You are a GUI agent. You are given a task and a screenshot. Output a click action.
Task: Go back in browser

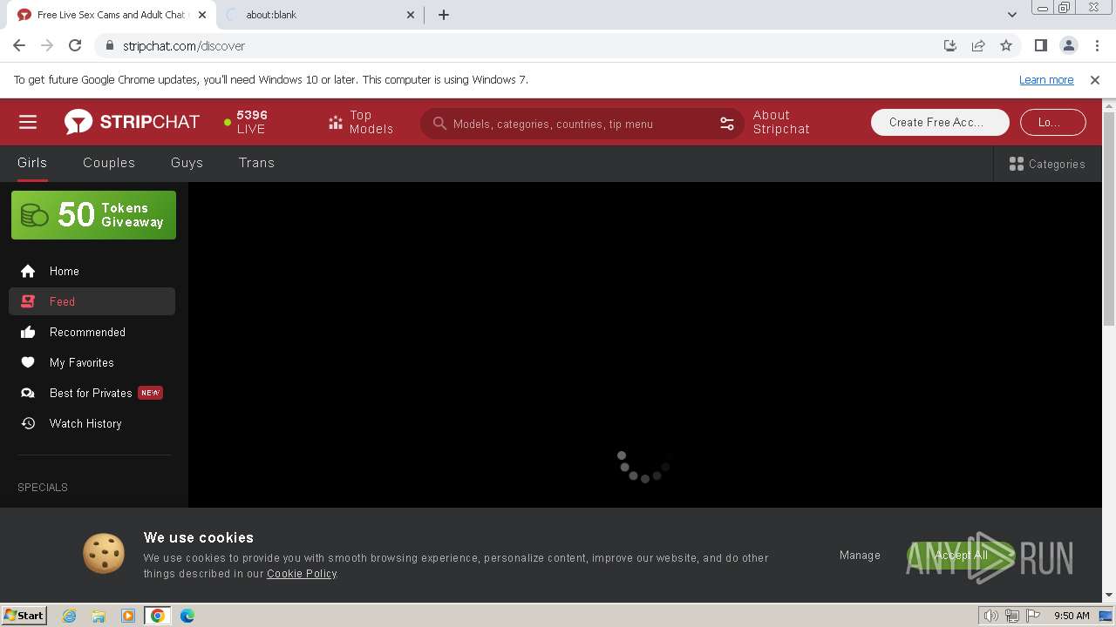[x=19, y=45]
